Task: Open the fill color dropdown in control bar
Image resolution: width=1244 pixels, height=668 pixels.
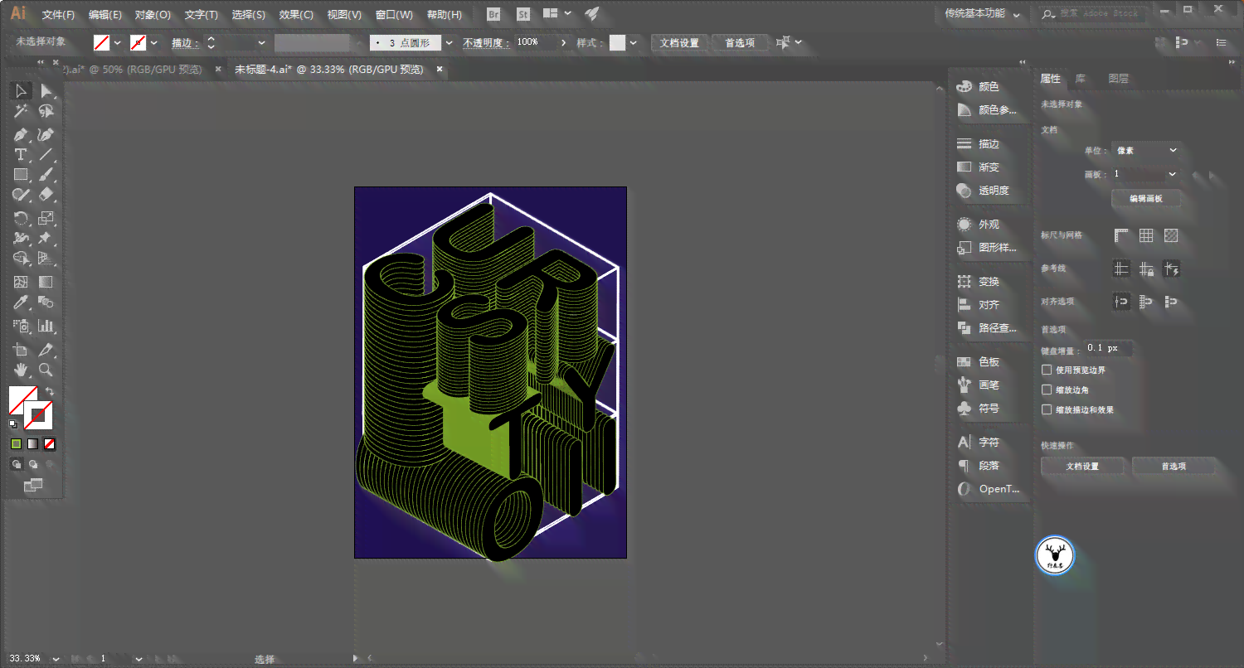Action: click(x=117, y=42)
